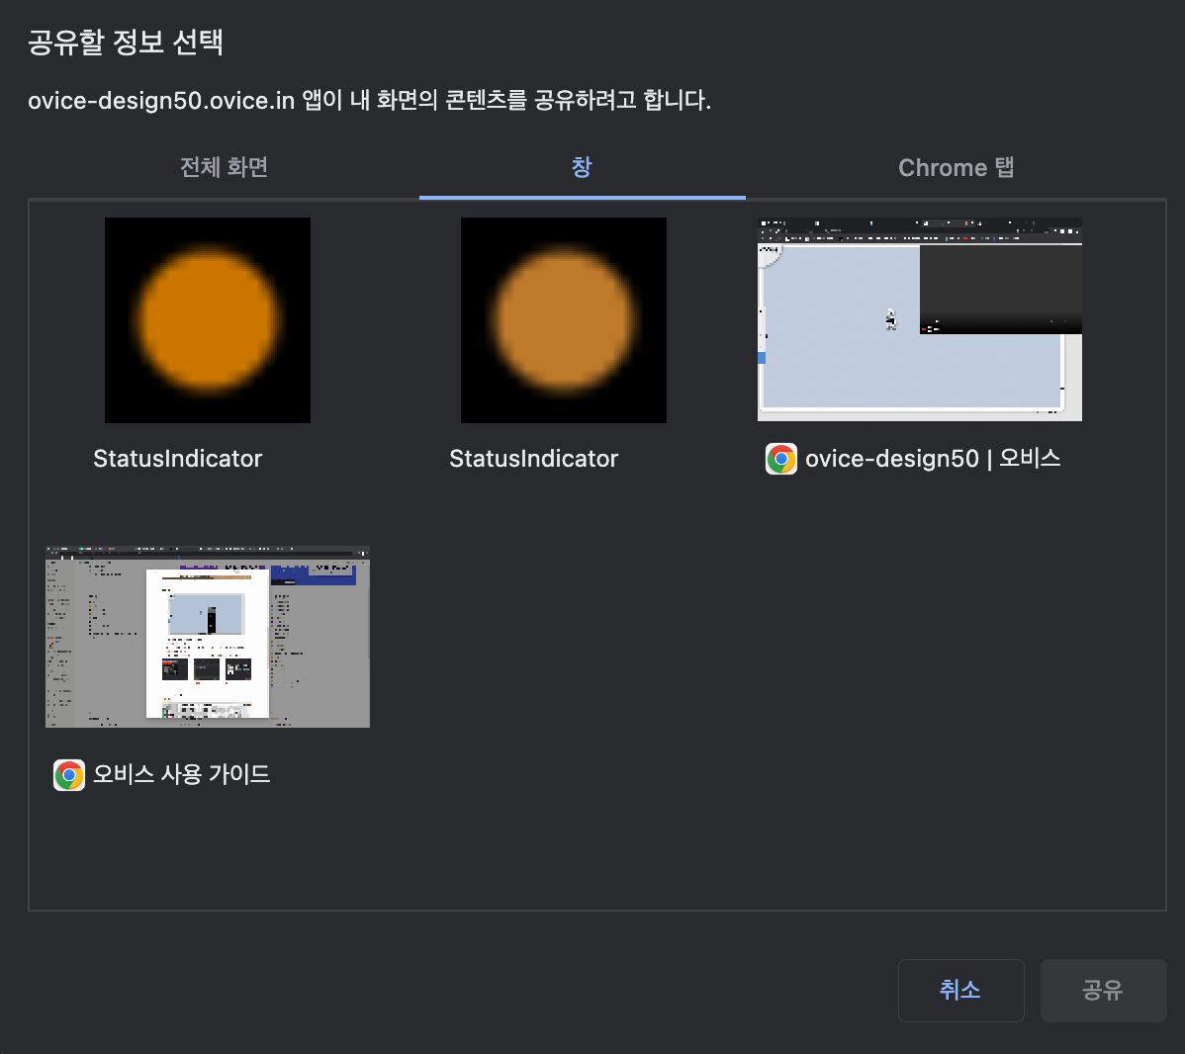Click the 오비스 사용 가이드 window label

click(x=181, y=773)
